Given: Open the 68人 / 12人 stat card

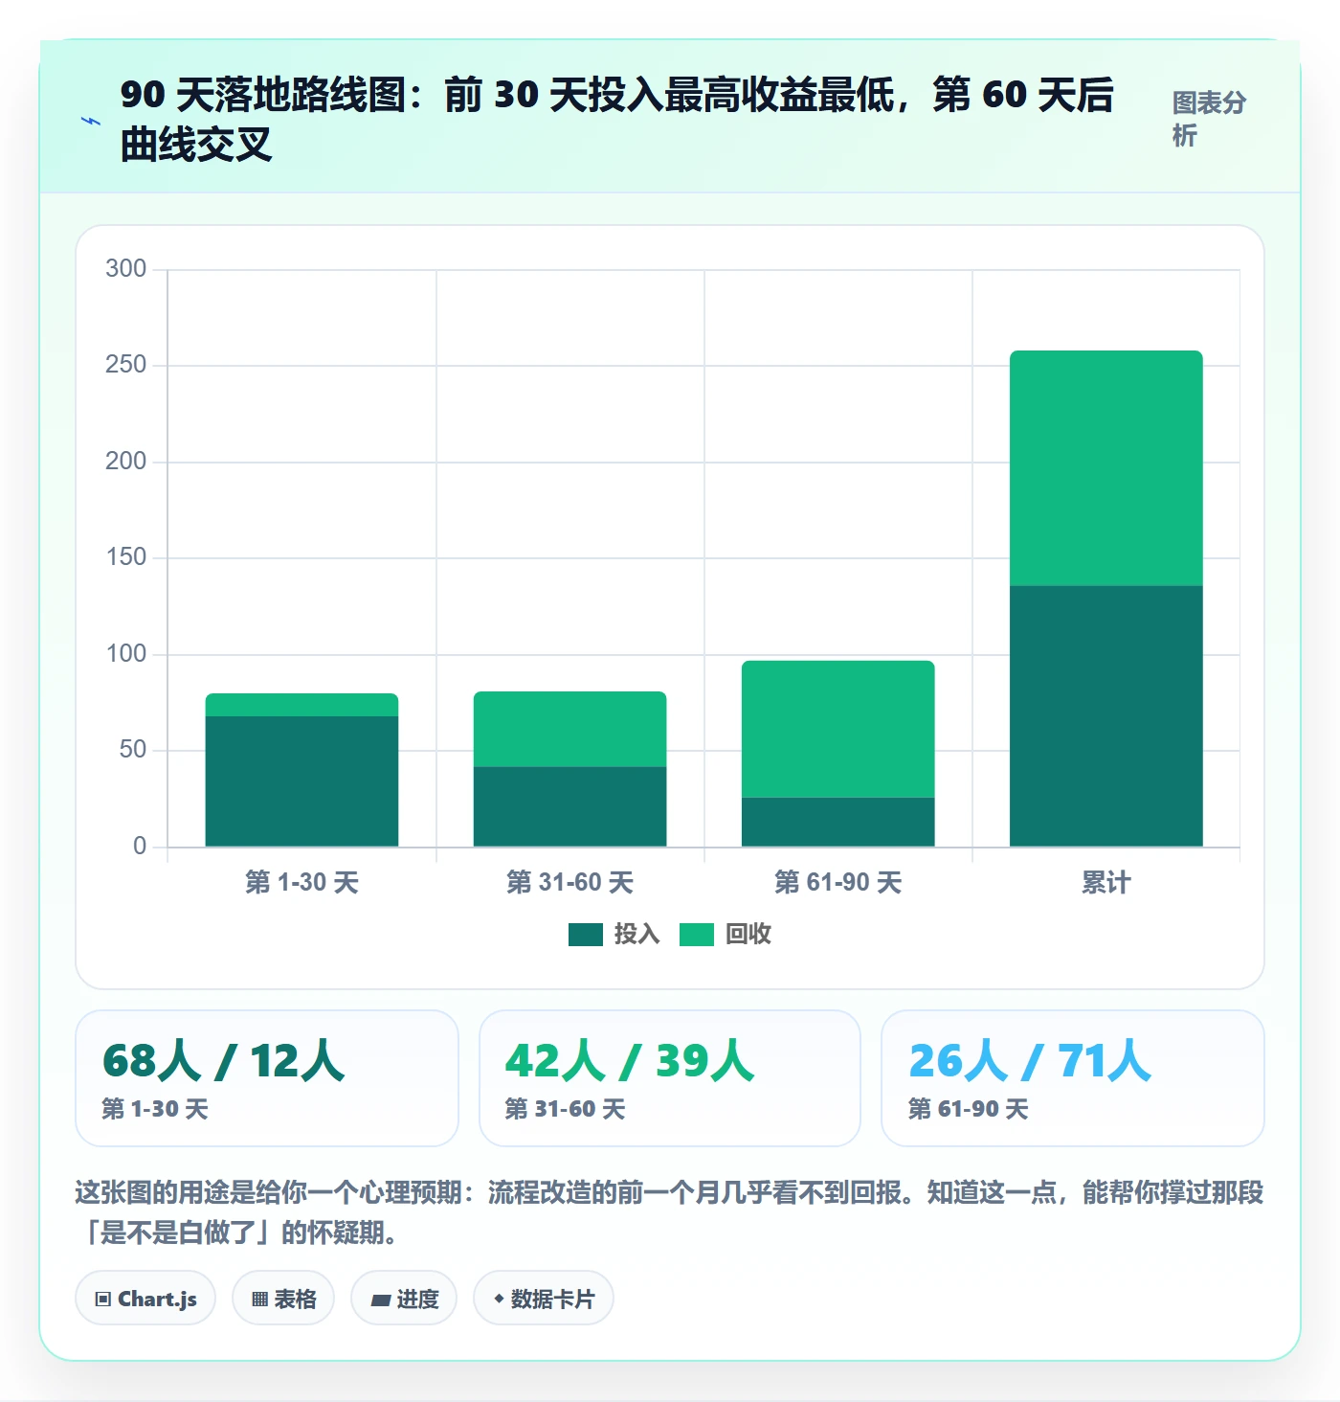Looking at the screenshot, I should click(267, 1078).
